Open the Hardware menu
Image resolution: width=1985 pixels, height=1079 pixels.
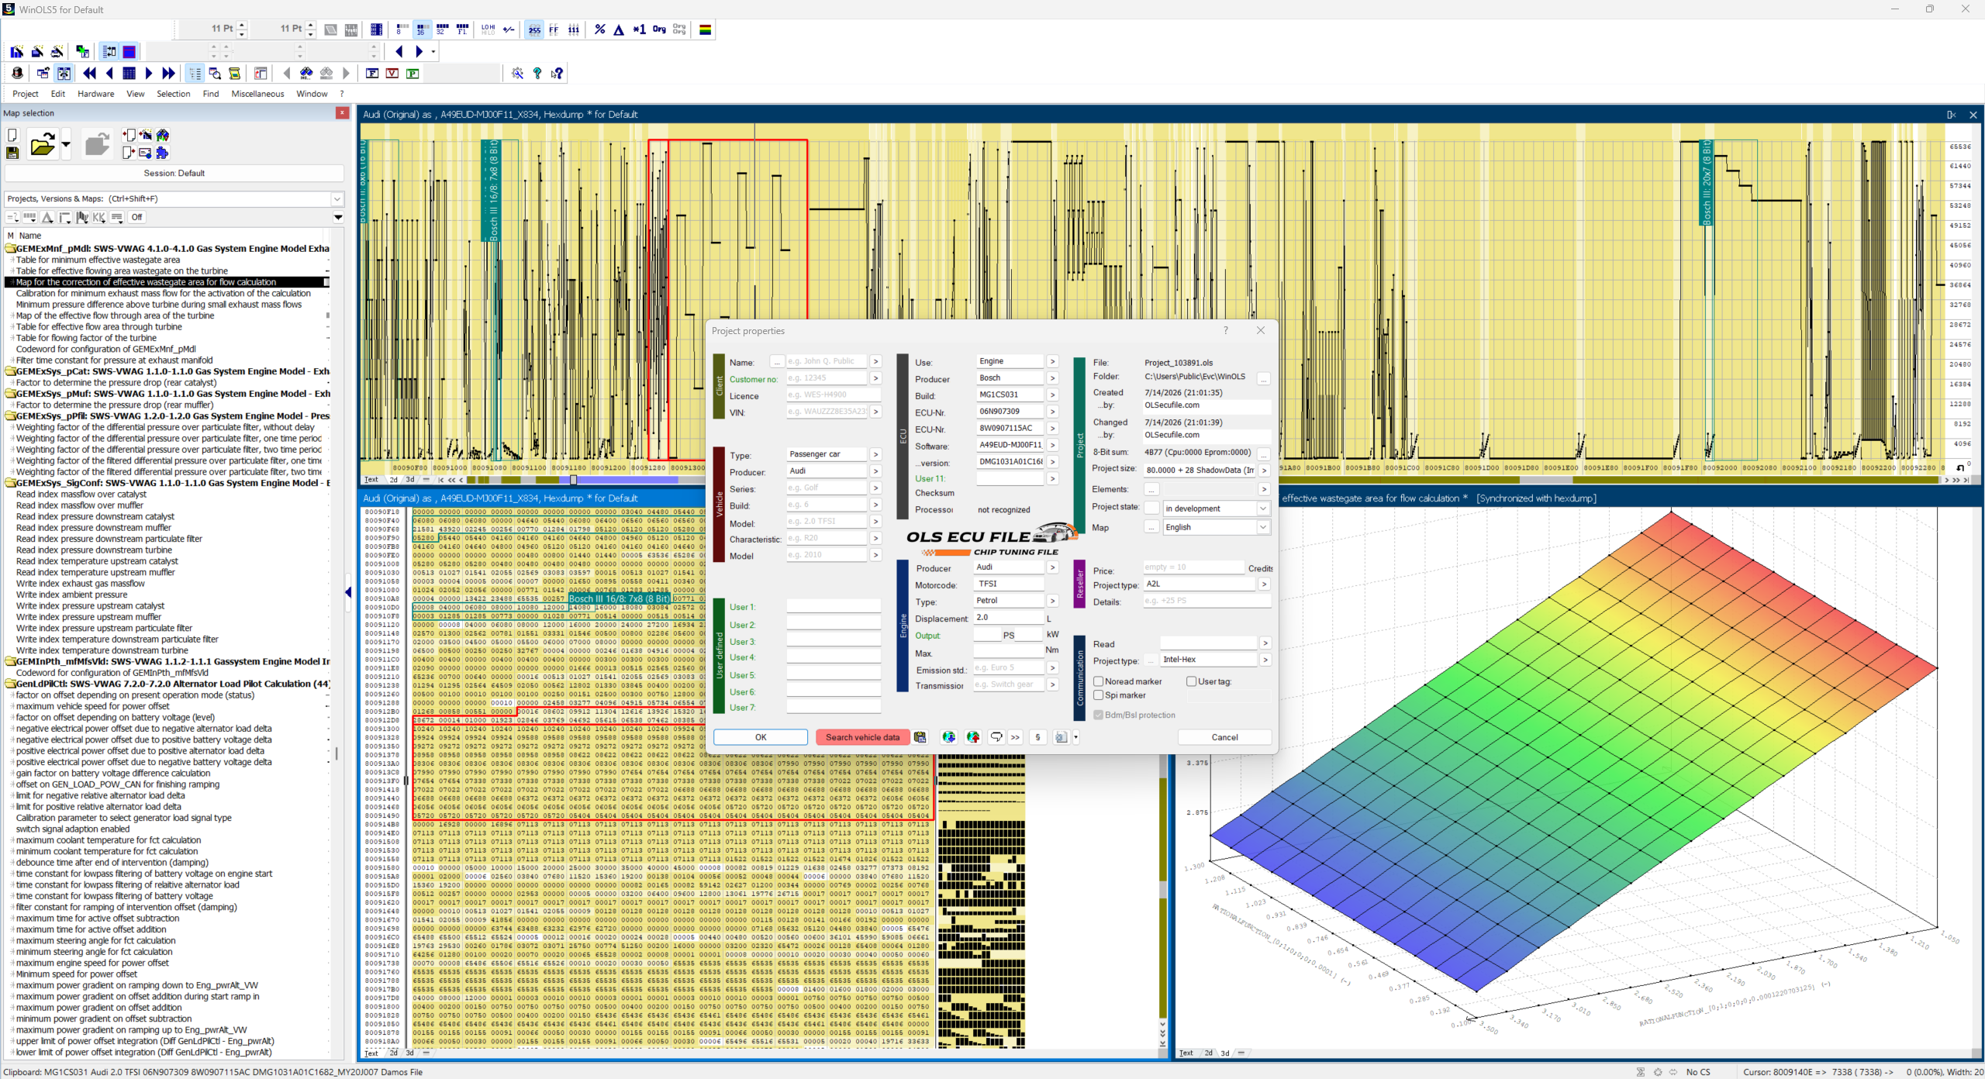[x=95, y=94]
